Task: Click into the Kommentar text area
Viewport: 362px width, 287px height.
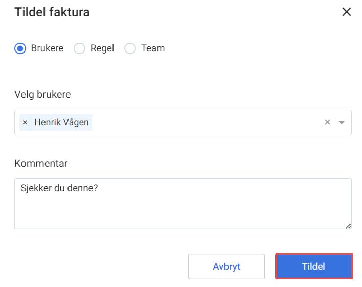Action: coord(183,204)
